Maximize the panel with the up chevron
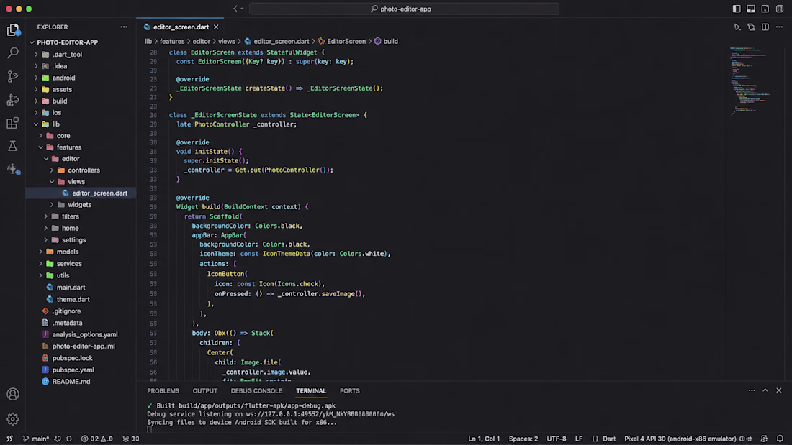 (x=765, y=390)
